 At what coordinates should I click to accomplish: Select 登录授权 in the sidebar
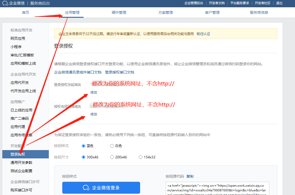[x=25, y=154]
